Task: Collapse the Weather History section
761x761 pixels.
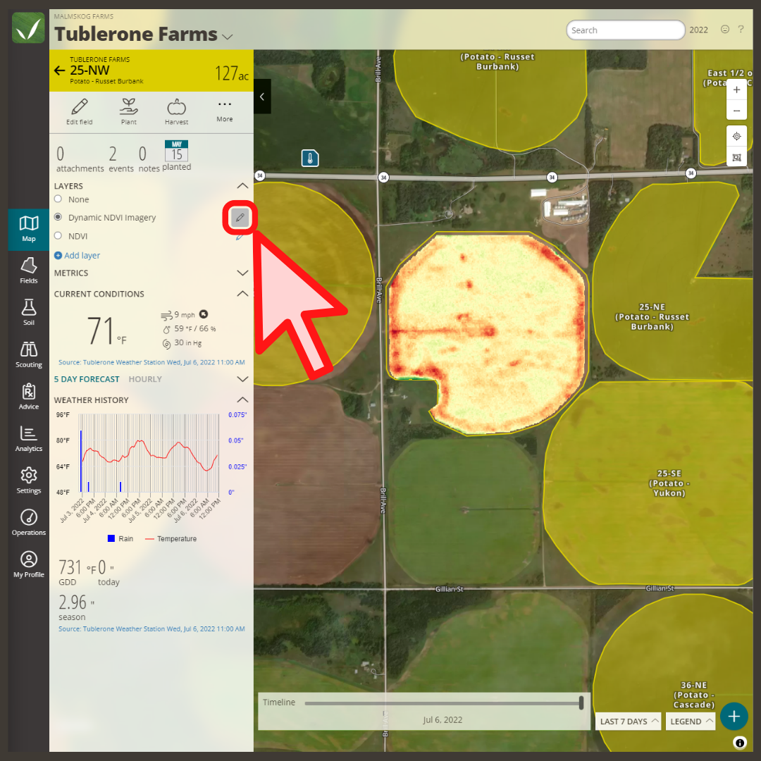Action: pos(242,400)
